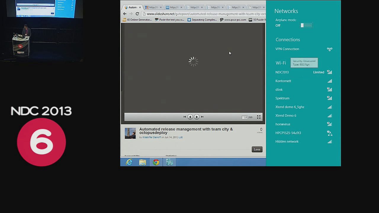Open Paste the text you w... bookmark

[170, 20]
